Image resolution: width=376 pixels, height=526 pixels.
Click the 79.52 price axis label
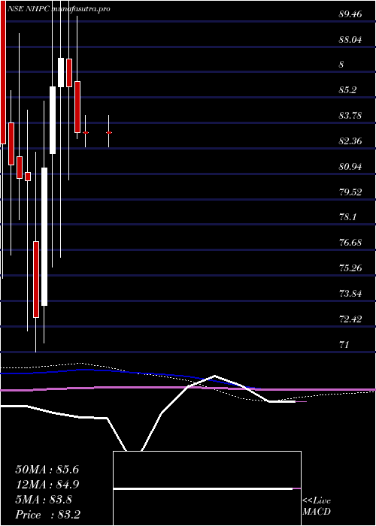click(x=350, y=192)
